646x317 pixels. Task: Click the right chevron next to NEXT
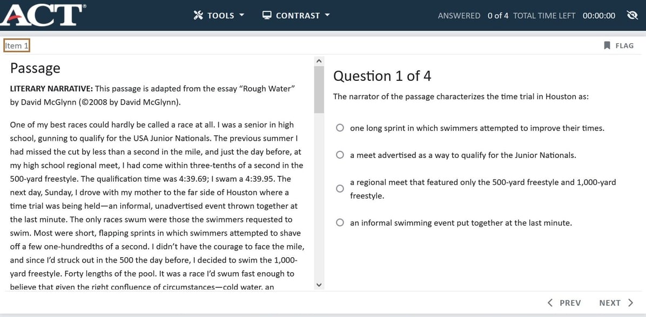[x=630, y=302]
